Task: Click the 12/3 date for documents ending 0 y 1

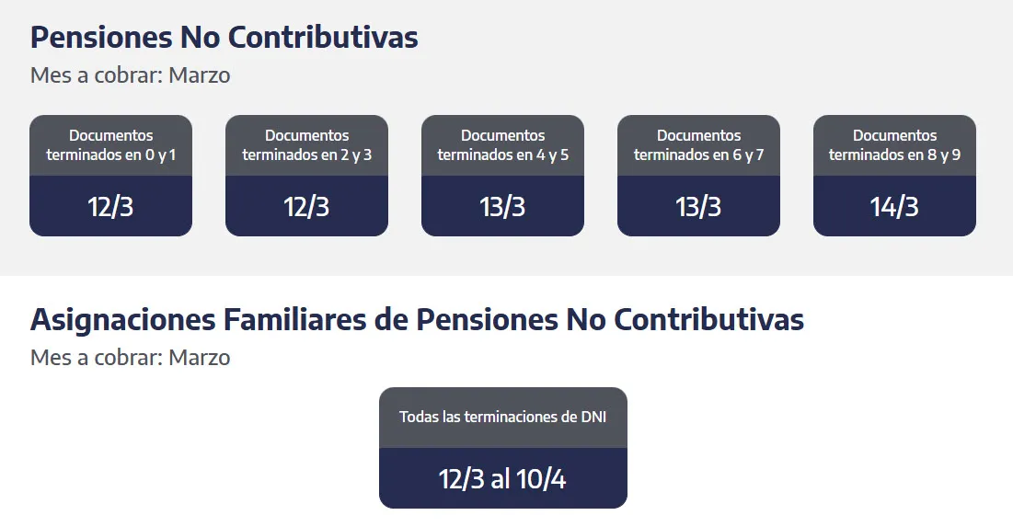Action: tap(110, 207)
